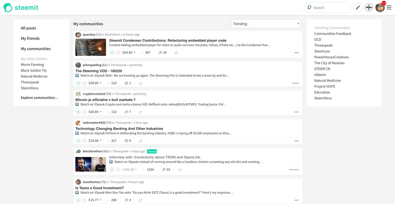Expand payout details for $68.69

pyautogui.click(x=95, y=83)
